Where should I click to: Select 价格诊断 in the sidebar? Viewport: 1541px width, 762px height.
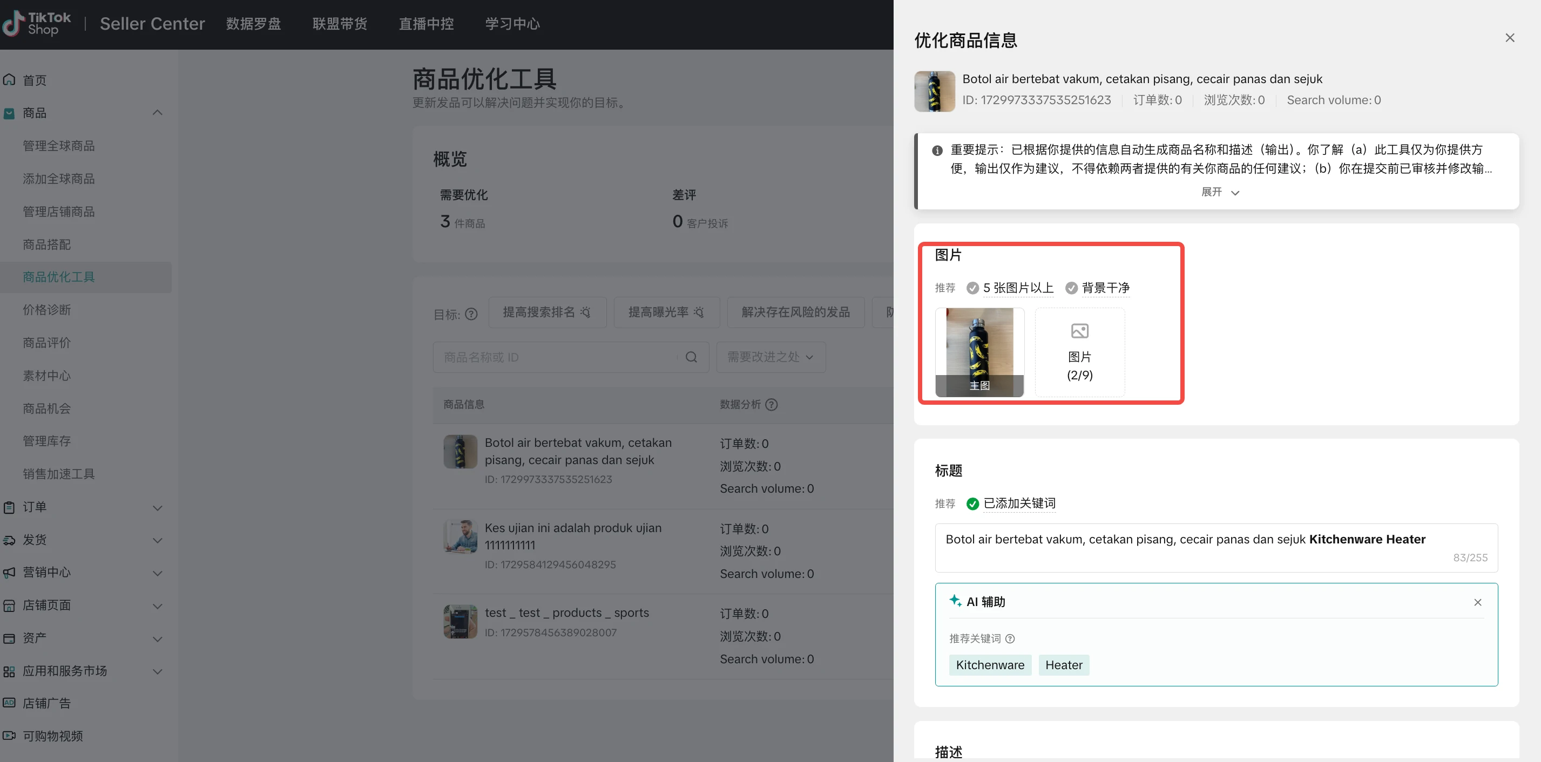point(46,309)
